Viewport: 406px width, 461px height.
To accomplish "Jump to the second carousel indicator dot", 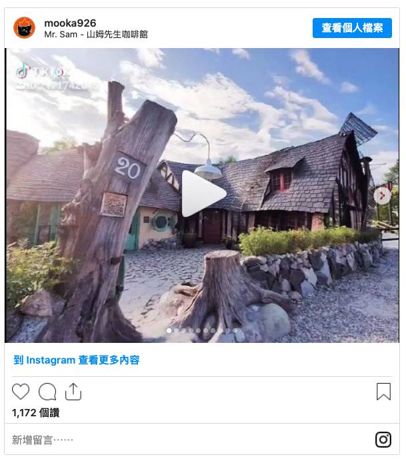I will click(176, 330).
